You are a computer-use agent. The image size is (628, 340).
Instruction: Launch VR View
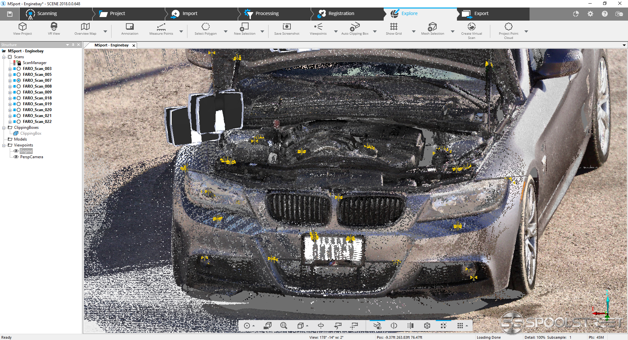pos(54,29)
